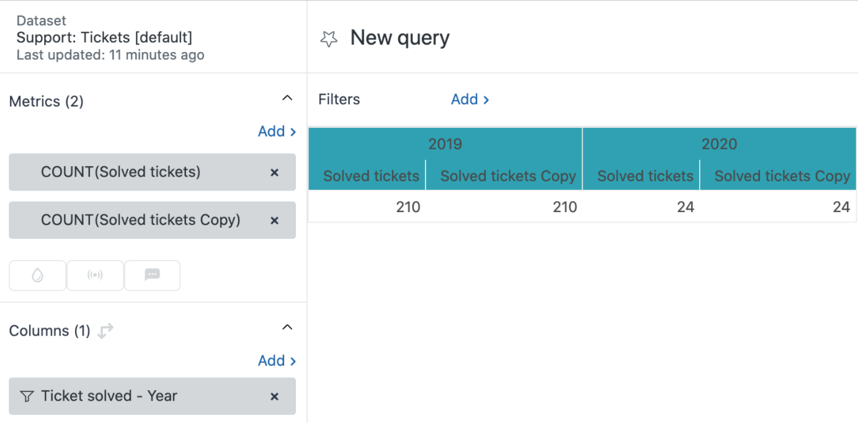Edit the New query title
This screenshot has height=423, width=858.
[x=400, y=38]
